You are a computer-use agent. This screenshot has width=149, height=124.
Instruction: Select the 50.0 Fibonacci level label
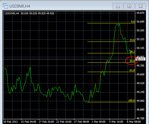pos(132,61)
